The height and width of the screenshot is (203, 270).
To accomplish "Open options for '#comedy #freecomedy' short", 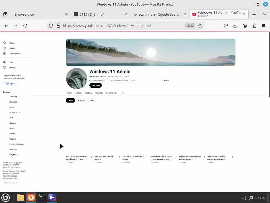I will pyautogui.click(x=204, y=157).
